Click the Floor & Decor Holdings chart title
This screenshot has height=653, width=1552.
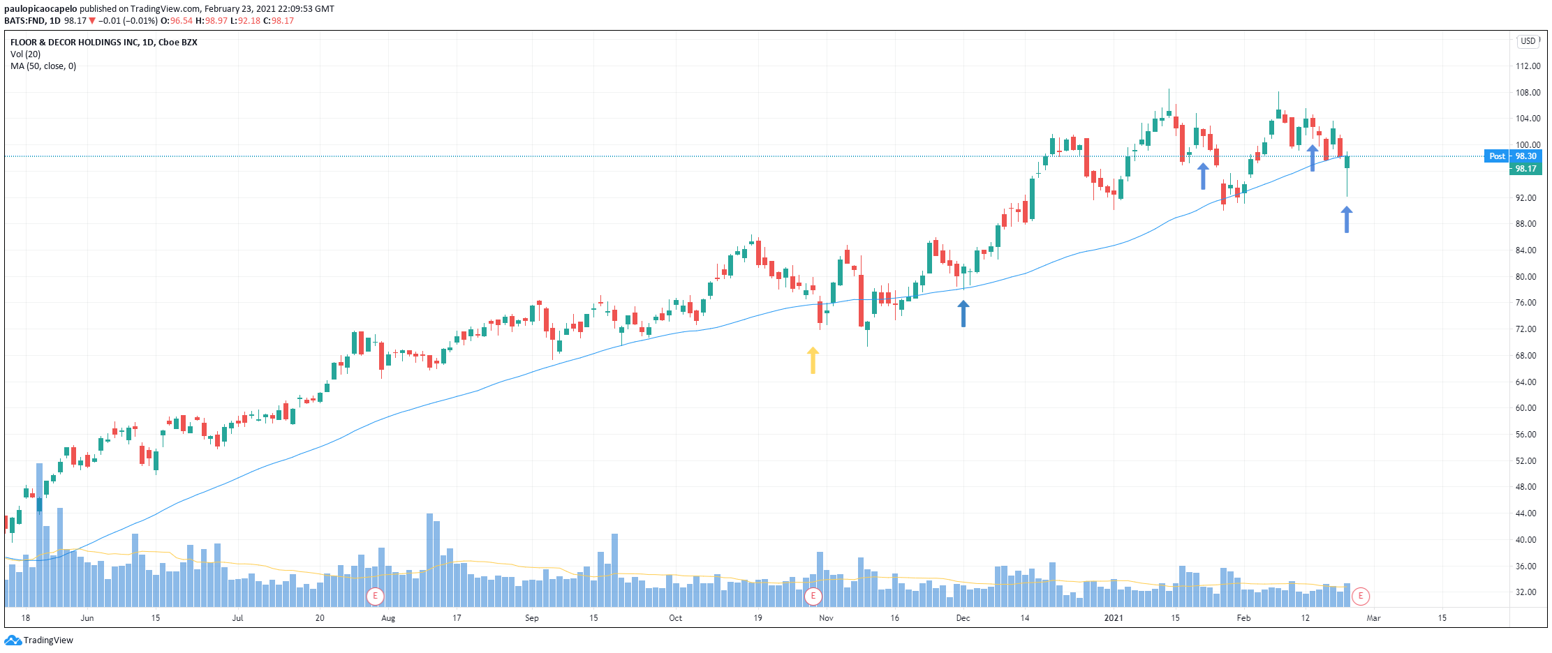point(104,43)
